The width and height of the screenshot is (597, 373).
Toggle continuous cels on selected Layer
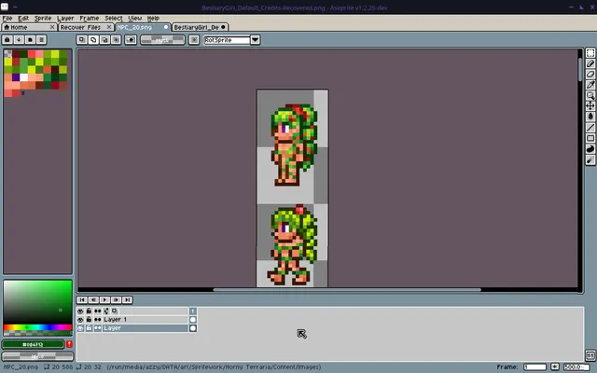pyautogui.click(x=97, y=328)
